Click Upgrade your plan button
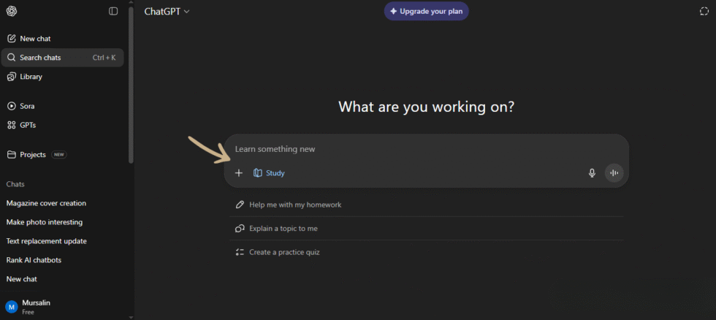The height and width of the screenshot is (320, 716). (427, 11)
